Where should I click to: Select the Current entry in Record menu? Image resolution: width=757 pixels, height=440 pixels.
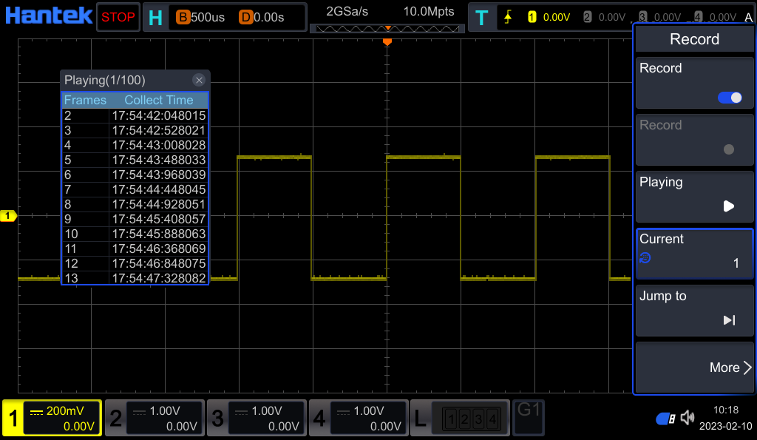(x=693, y=251)
